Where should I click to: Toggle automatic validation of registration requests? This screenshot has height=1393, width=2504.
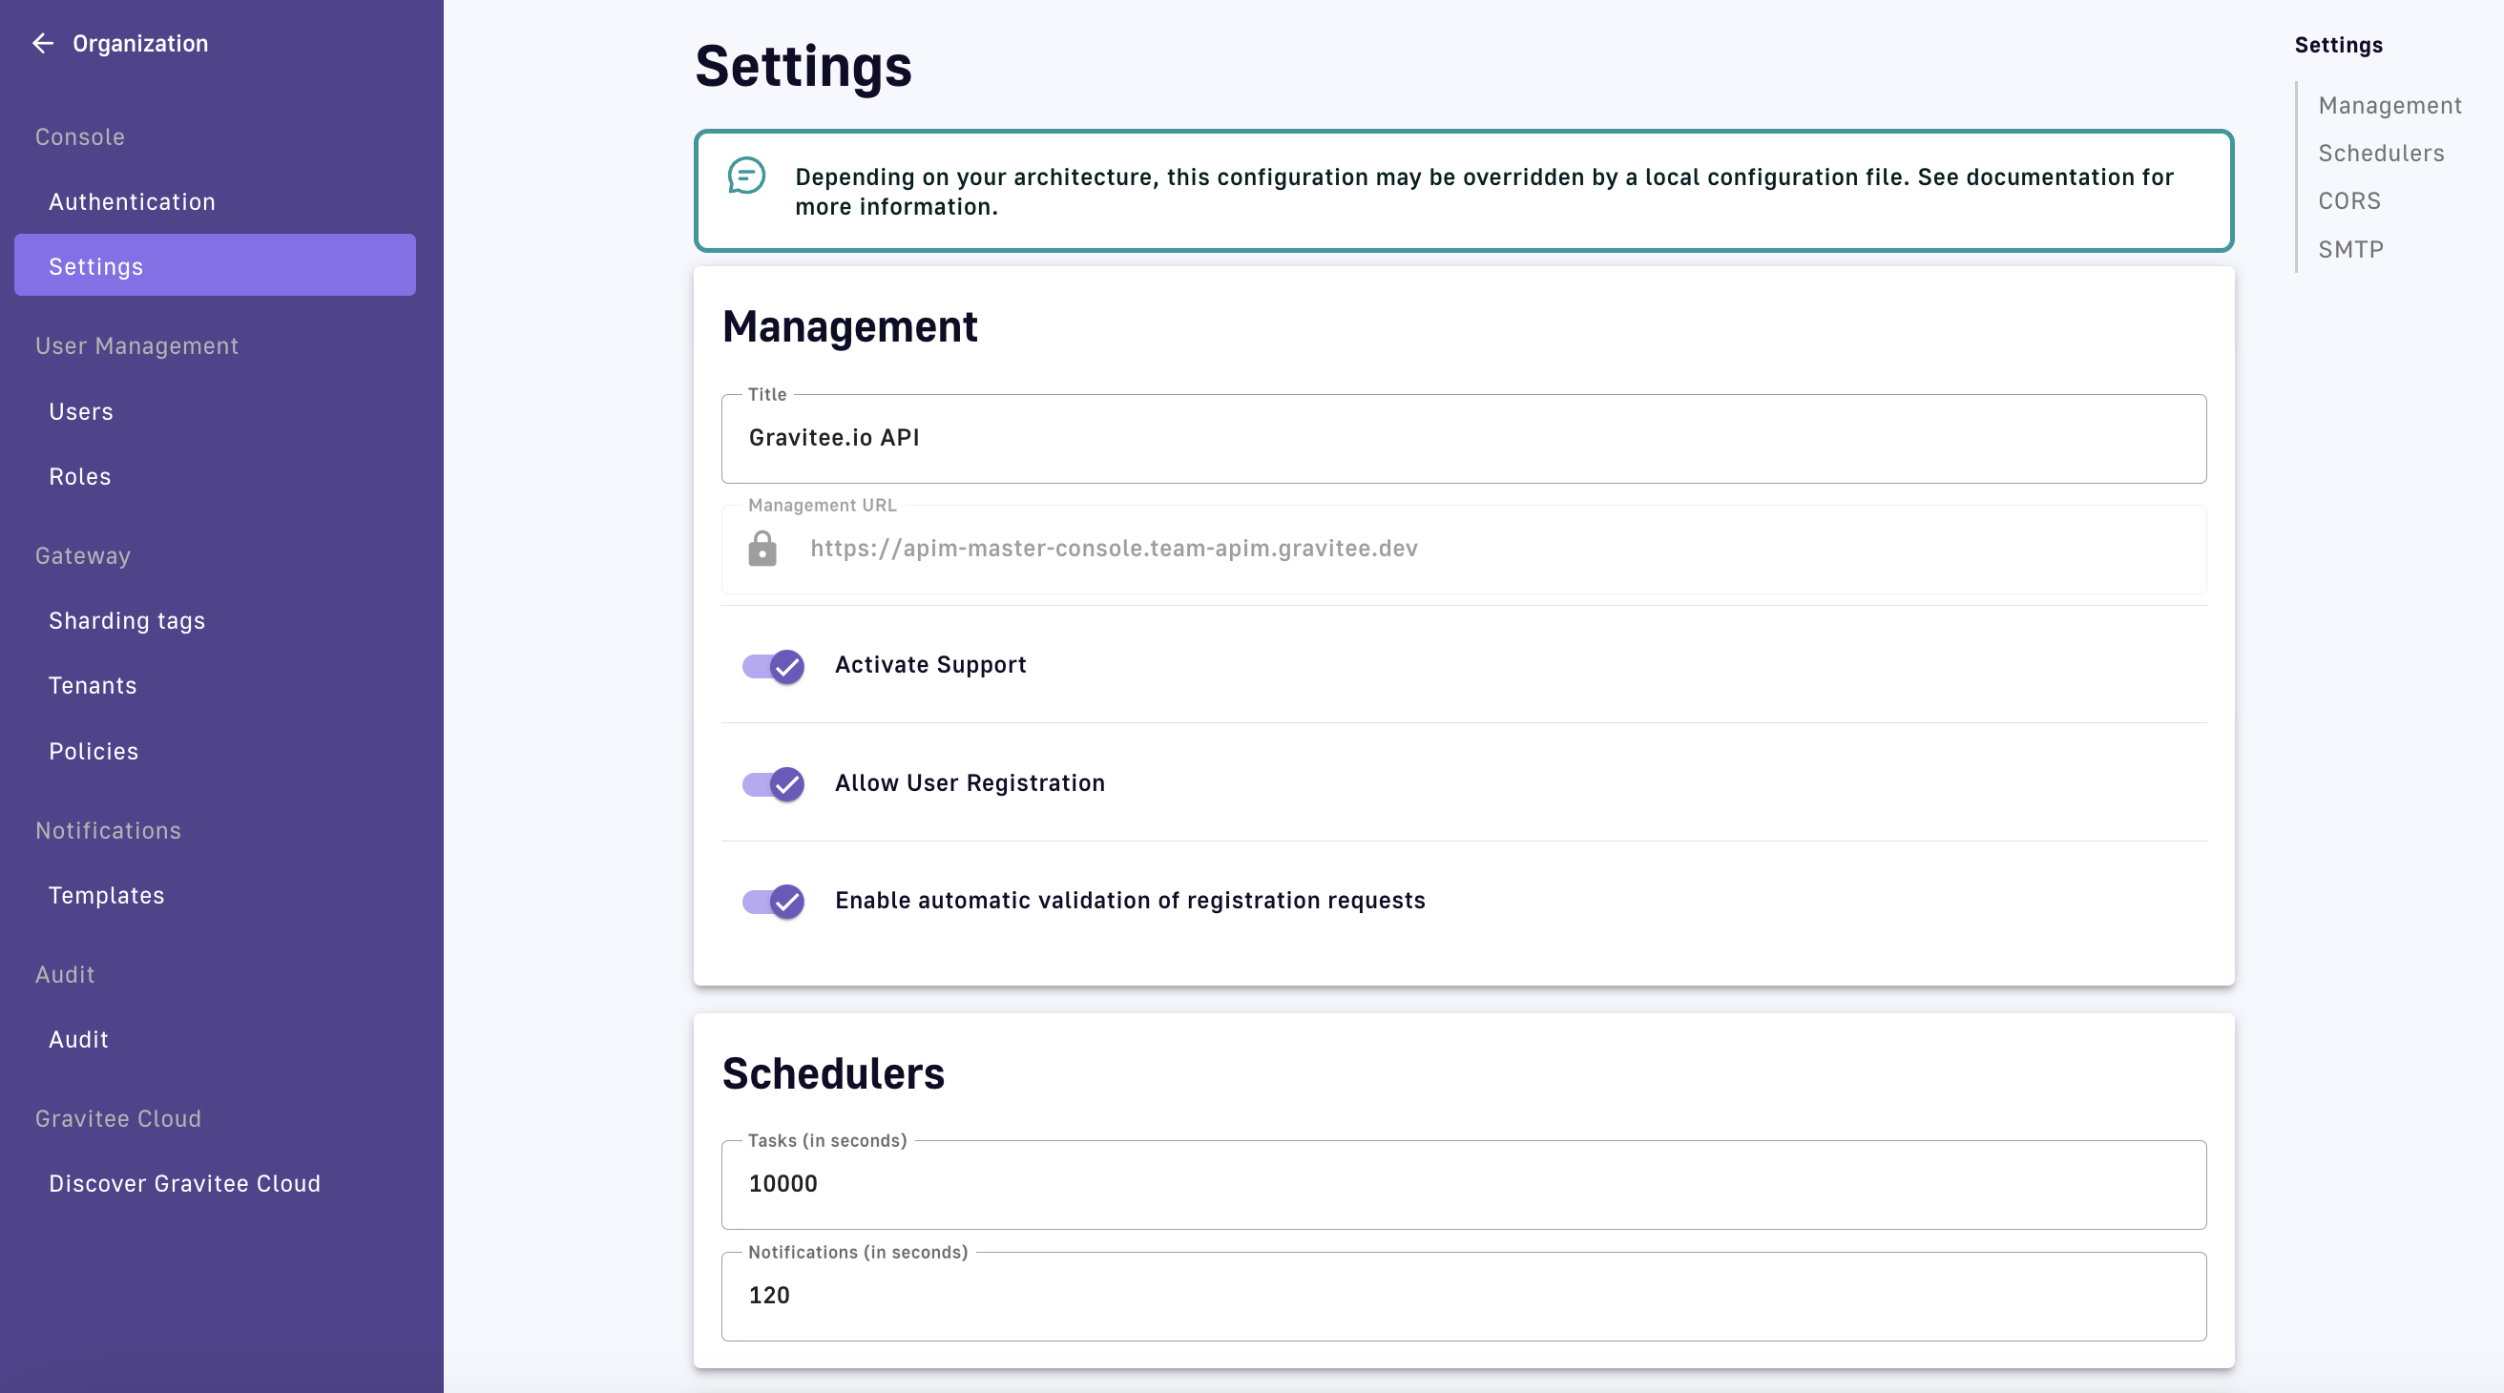773,901
